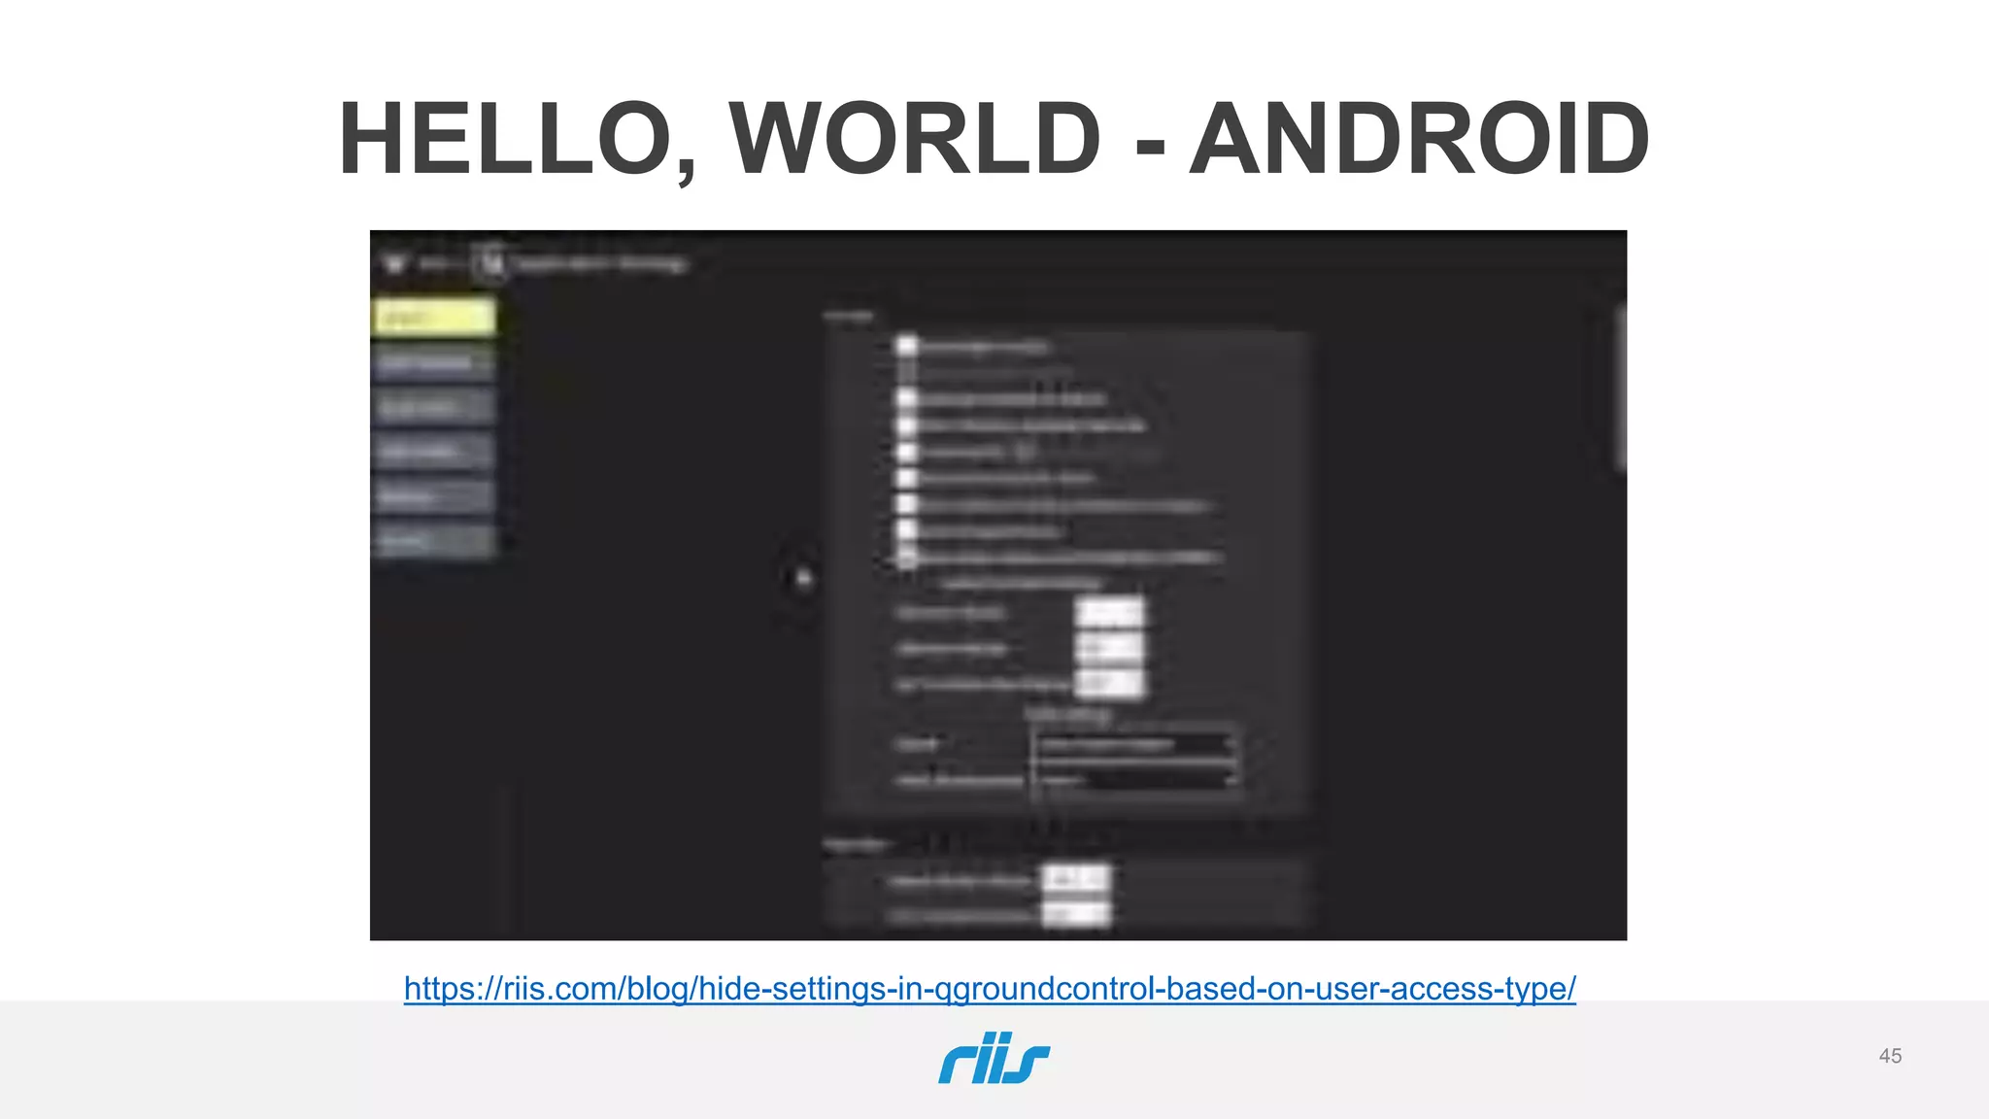Screen dimensions: 1989x1119
Task: Click the circular arrow button mid-screen
Action: pos(803,579)
